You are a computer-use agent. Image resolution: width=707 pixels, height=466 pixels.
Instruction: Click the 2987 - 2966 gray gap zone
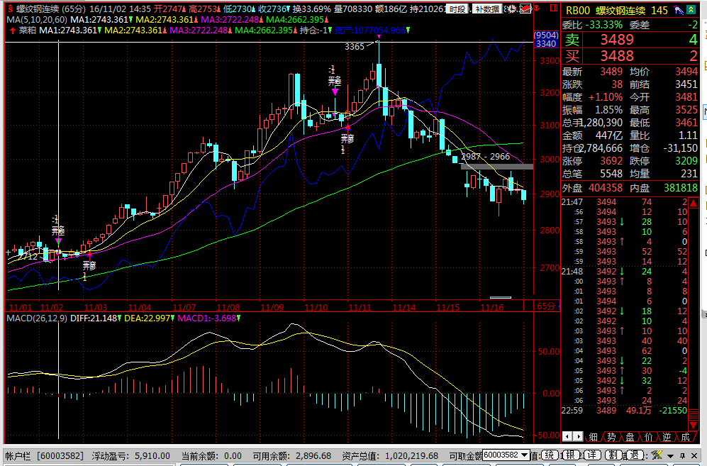pos(496,167)
